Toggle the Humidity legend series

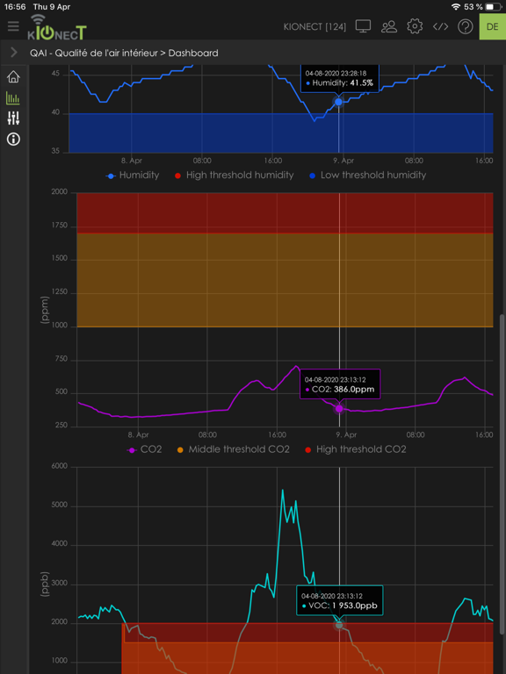(133, 176)
